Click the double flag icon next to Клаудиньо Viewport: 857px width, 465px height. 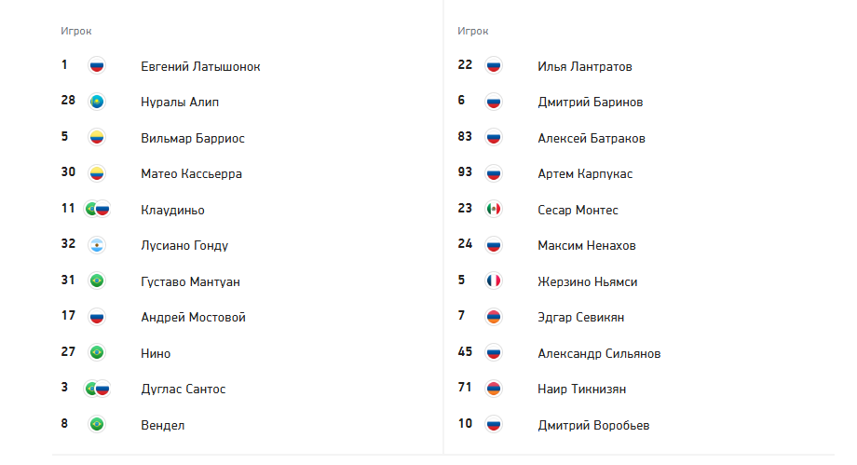click(97, 209)
